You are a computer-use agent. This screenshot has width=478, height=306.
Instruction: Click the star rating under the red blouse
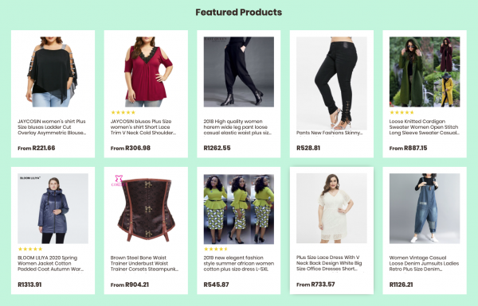pyautogui.click(x=123, y=113)
